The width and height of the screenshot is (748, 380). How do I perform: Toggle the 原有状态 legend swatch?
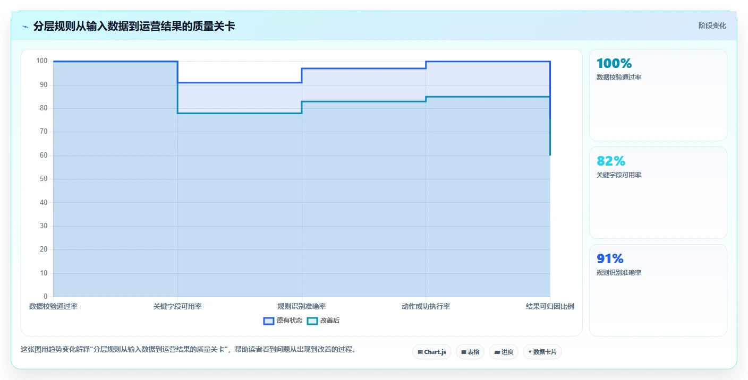(x=269, y=321)
